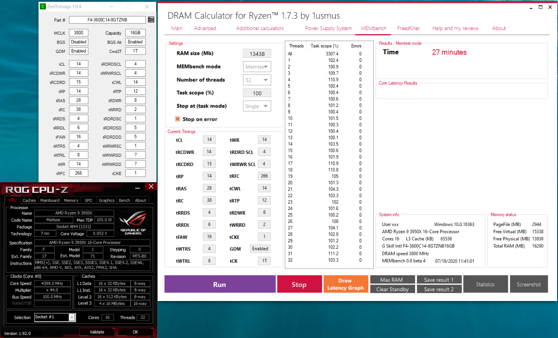Click the tCR 1T field in Current Timings
This screenshot has height=338, width=558.
264,261
